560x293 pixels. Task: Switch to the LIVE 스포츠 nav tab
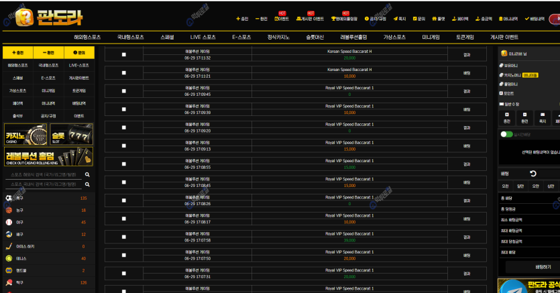coord(203,37)
